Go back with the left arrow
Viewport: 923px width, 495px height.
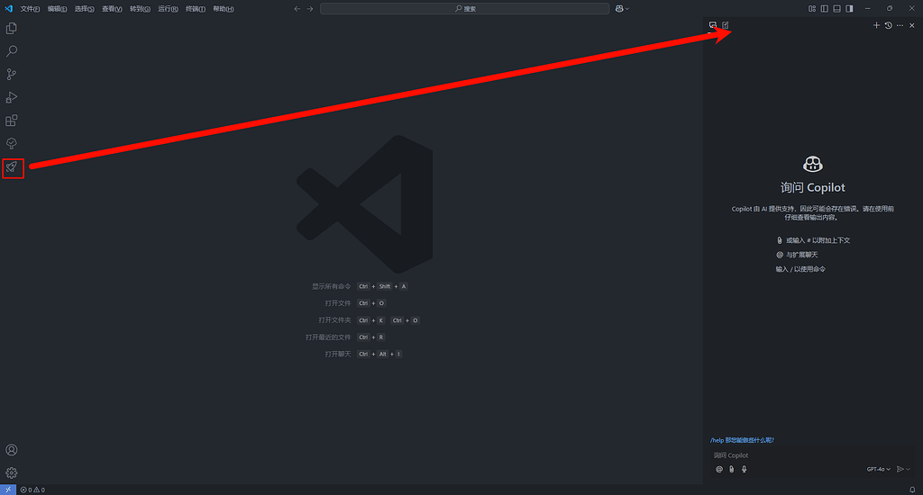click(297, 9)
